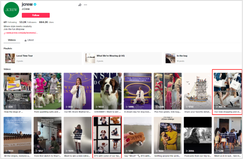The width and height of the screenshot is (243, 159).
Task: Open the video 'A dream day for dog love...'
Action: 137,91
